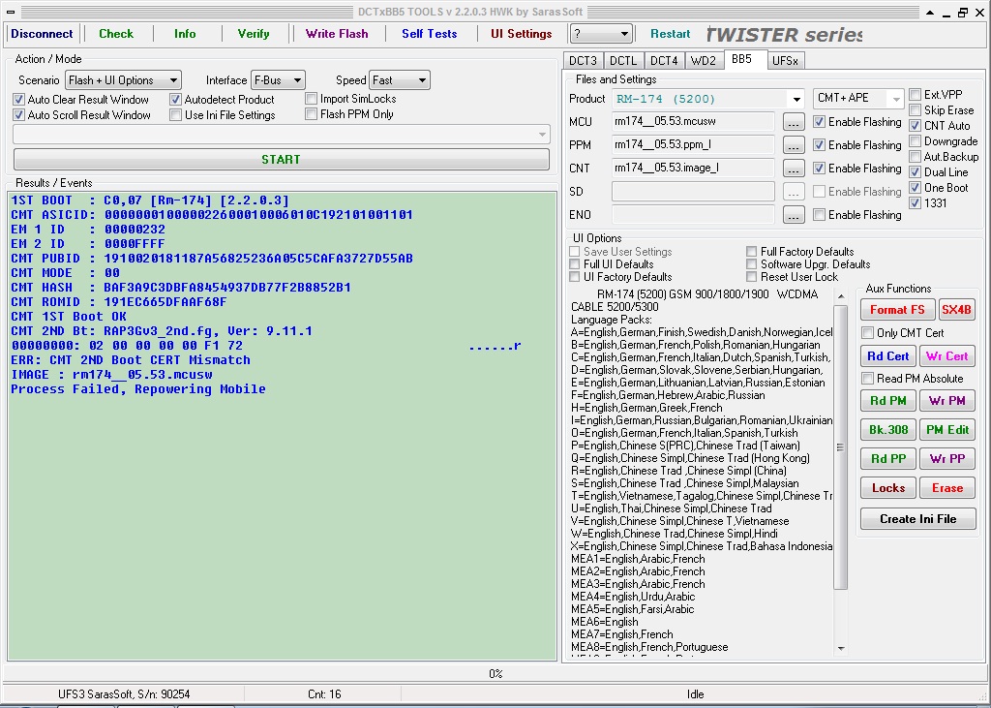
Task: Switch to the DCT3 tab
Action: pos(583,61)
